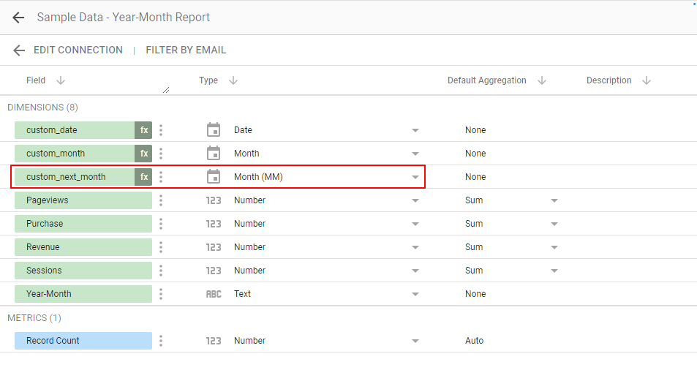Image resolution: width=697 pixels, height=381 pixels.
Task: Click EDIT CONNECTION
Action: tap(78, 50)
